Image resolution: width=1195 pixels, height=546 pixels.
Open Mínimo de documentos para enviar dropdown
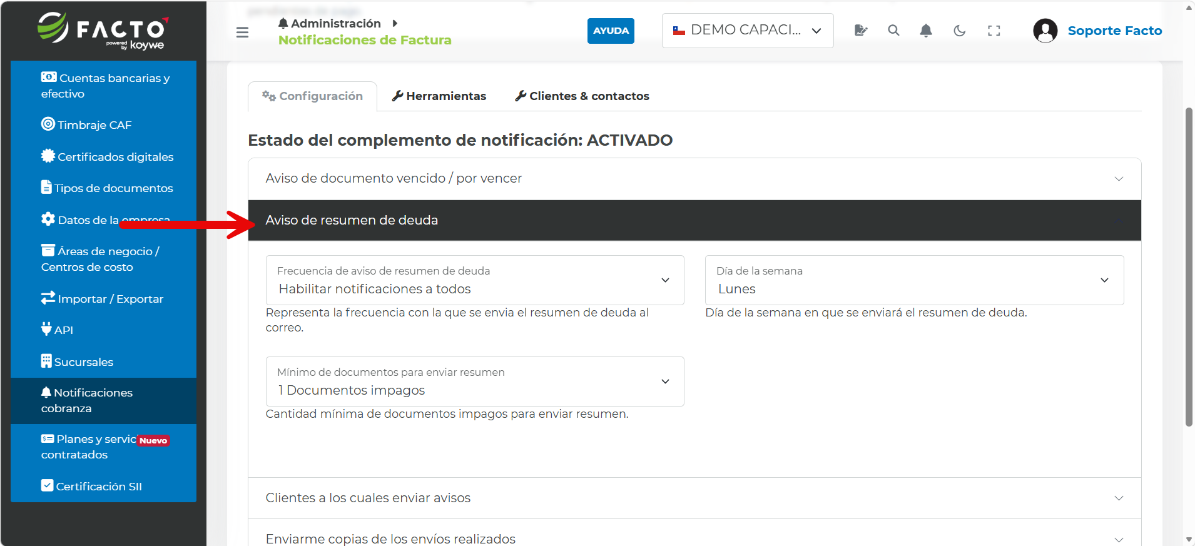coord(475,382)
